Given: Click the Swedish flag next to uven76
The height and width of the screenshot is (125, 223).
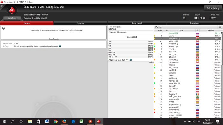Looking at the screenshot, I should point(198,70).
